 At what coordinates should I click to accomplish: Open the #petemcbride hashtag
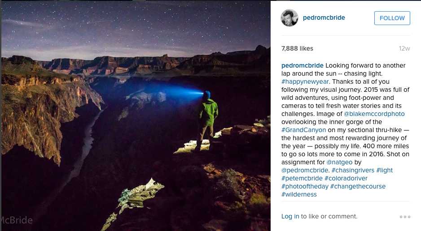tap(302, 178)
